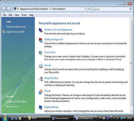Switch to the book taskbar button
This screenshot has width=134, height=121.
point(38,118)
